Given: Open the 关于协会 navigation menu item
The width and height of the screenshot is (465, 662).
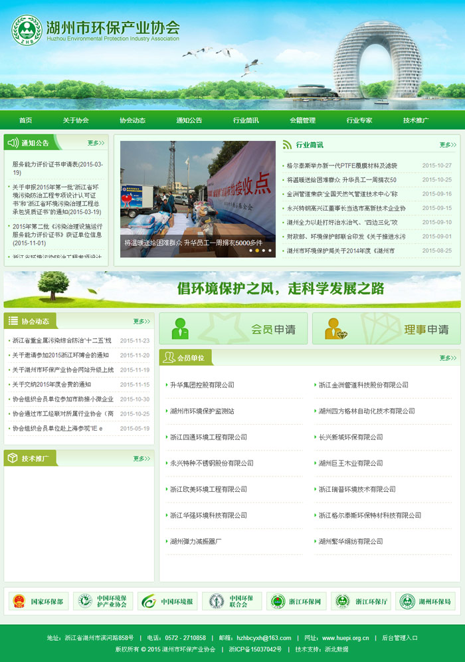Looking at the screenshot, I should coord(76,120).
